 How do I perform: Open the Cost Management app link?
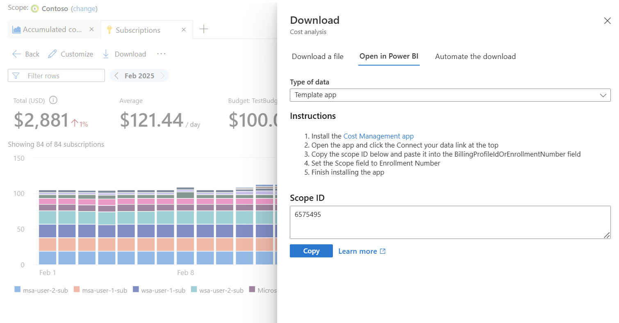378,136
